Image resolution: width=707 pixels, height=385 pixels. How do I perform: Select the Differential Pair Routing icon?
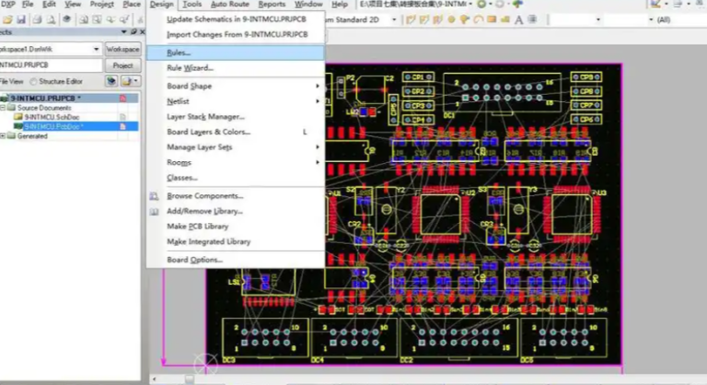(423, 19)
